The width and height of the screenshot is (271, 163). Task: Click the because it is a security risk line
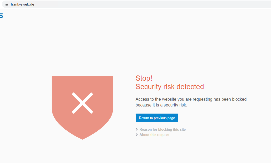click(161, 105)
